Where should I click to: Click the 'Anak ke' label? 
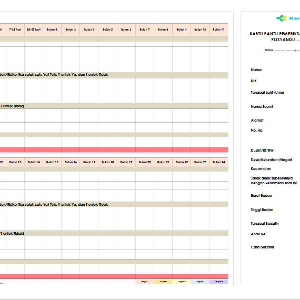[258, 234]
